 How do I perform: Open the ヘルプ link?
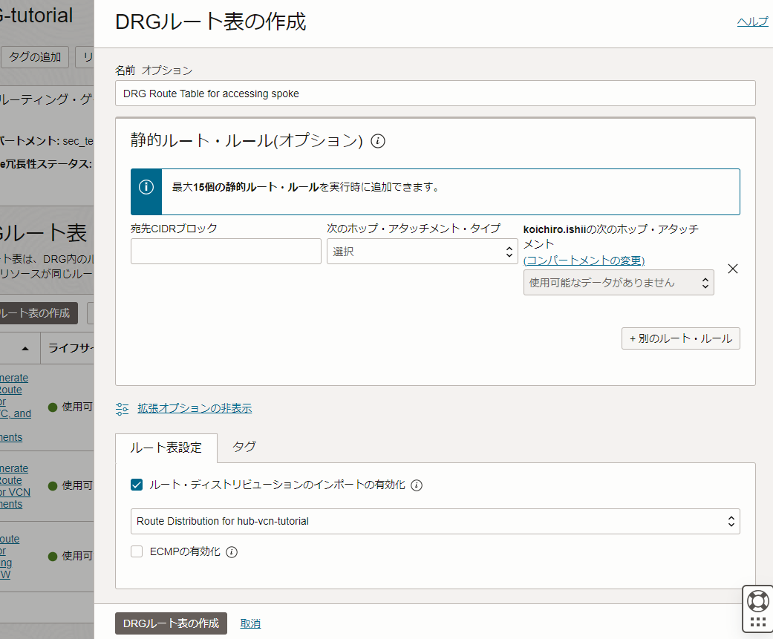(752, 22)
